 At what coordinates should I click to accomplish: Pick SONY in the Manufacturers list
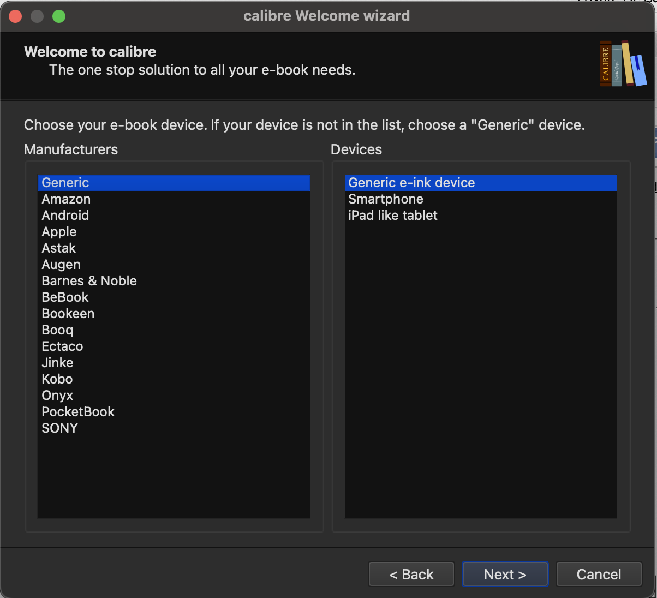coord(174,428)
